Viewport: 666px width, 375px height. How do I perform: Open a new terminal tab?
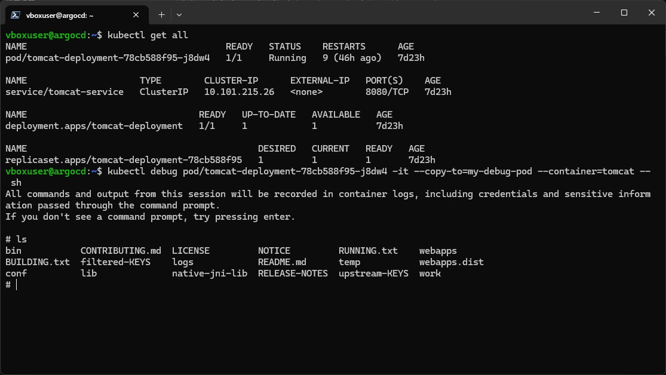(161, 15)
